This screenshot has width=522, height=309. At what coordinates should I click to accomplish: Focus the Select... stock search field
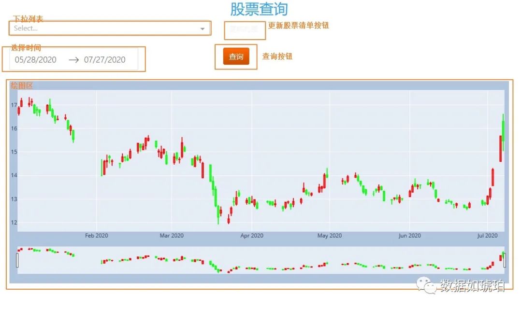110,28
